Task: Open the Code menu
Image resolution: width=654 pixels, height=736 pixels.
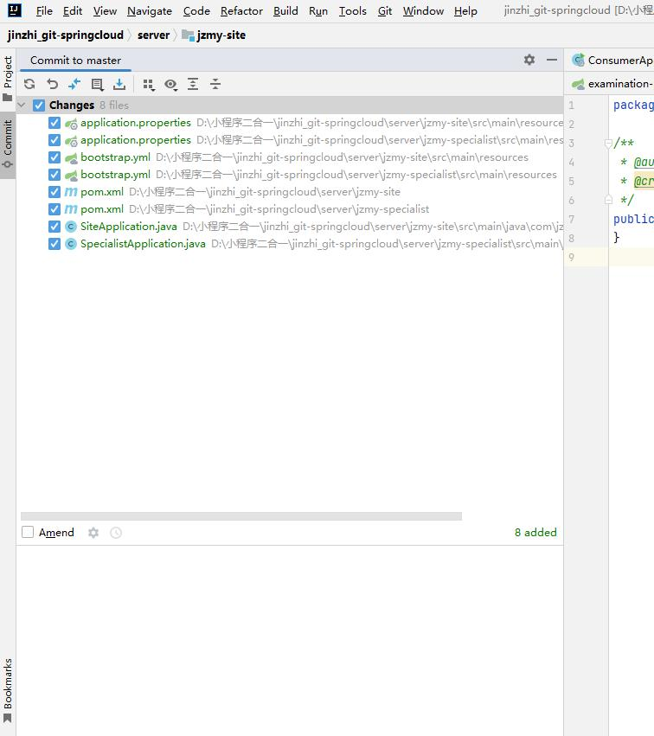Action: (196, 10)
